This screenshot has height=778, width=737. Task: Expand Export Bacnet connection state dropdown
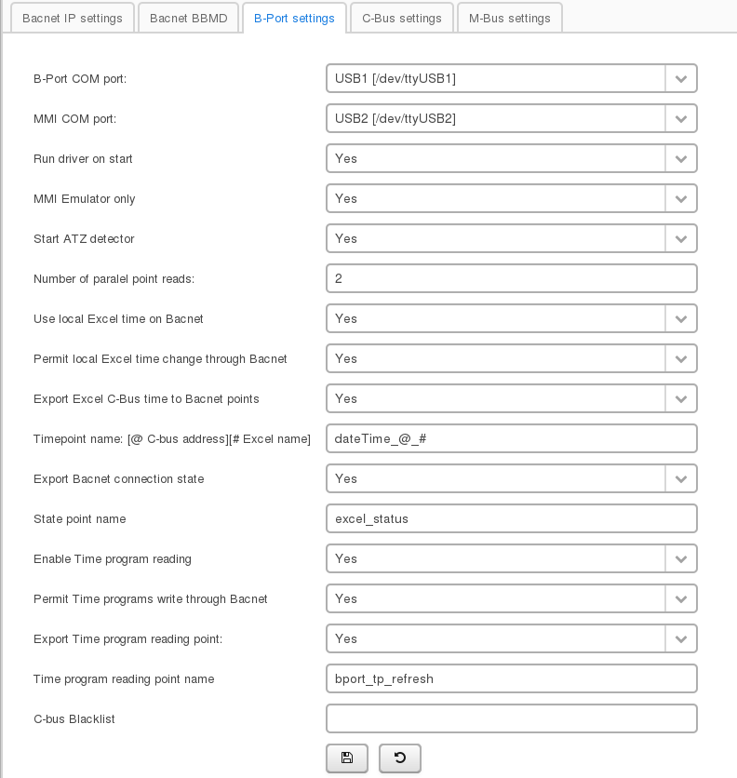click(x=681, y=479)
